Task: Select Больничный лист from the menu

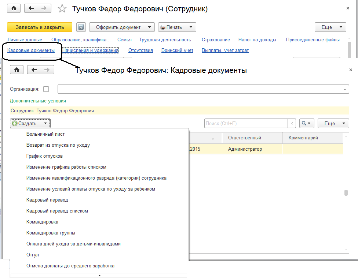Action: [45, 134]
